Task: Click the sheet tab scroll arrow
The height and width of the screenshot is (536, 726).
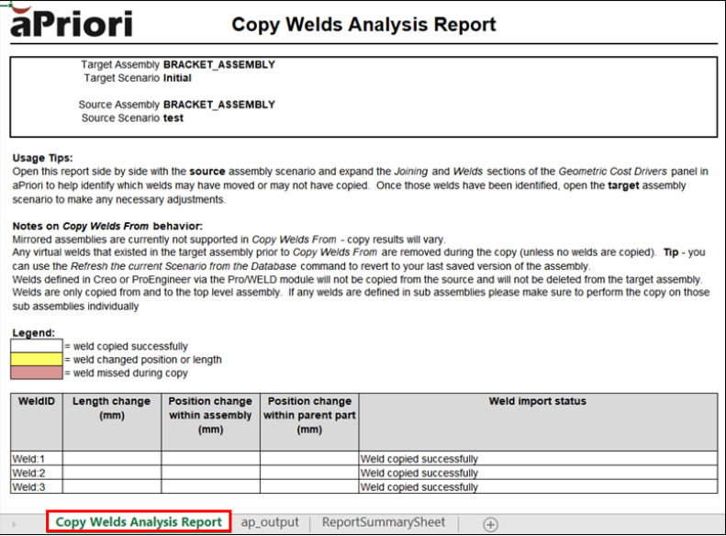Action: pyautogui.click(x=13, y=524)
